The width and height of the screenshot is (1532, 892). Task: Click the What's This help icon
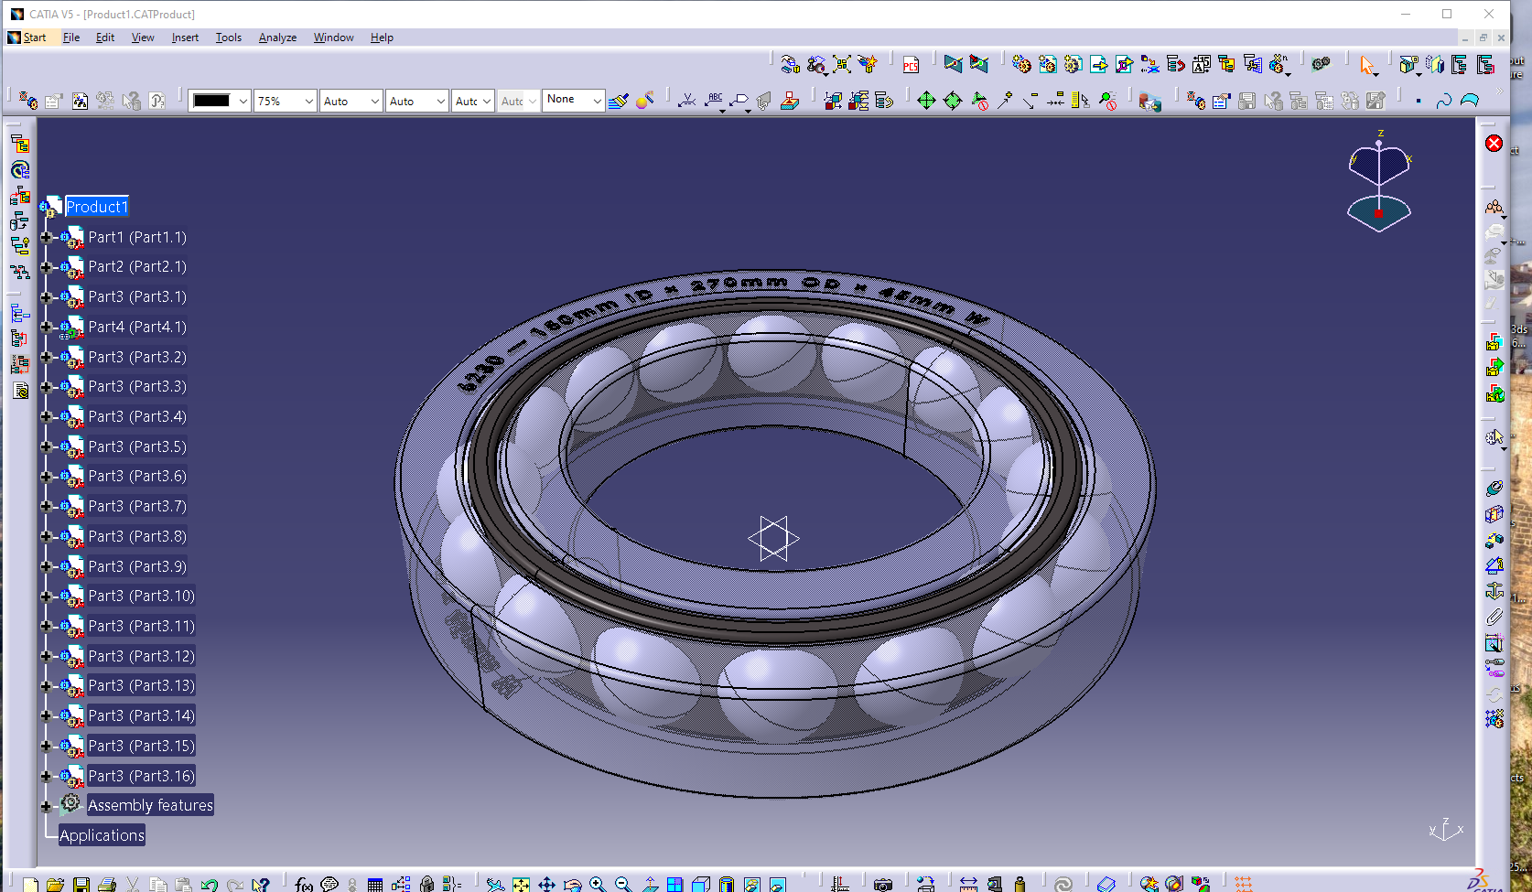point(261,885)
